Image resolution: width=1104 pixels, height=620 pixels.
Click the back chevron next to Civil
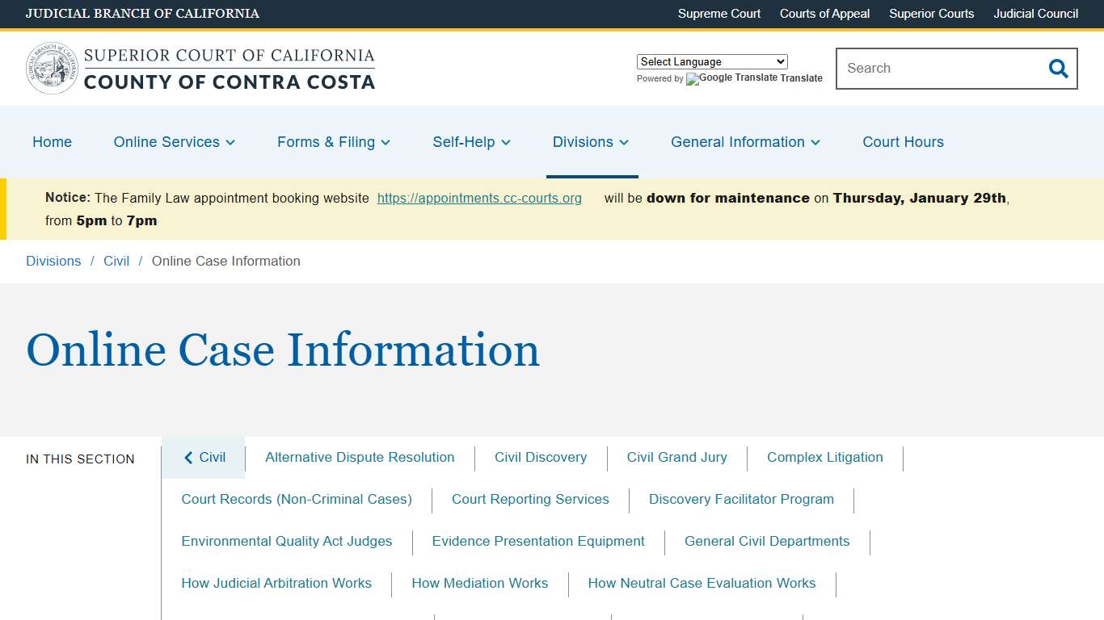(188, 457)
